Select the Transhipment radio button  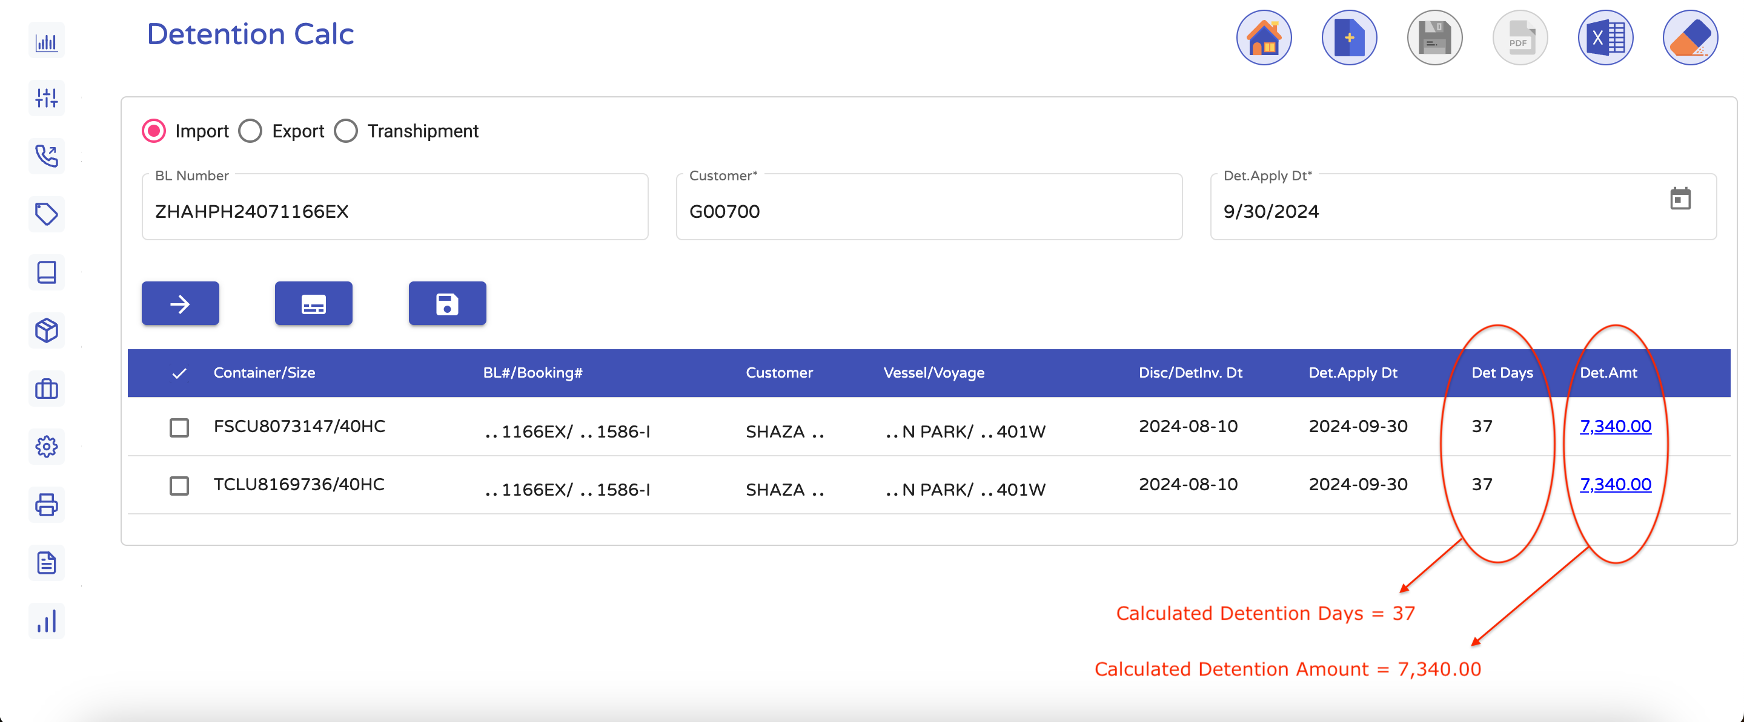pos(346,131)
